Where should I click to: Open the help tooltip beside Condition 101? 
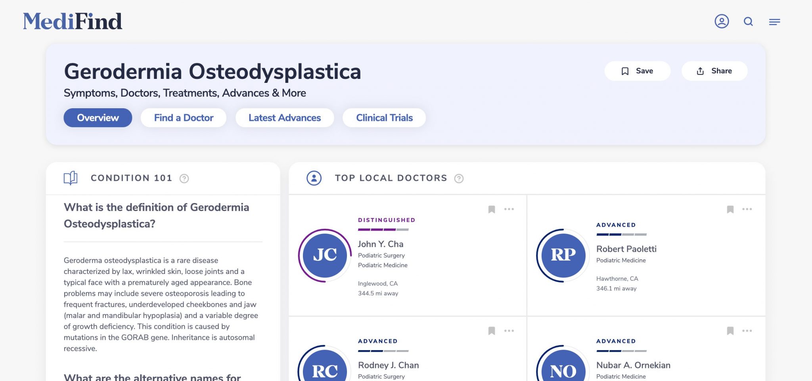tap(184, 178)
